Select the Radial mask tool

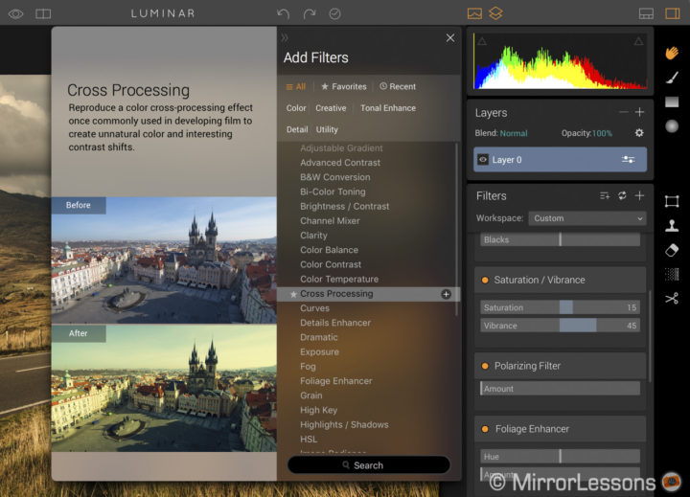click(x=672, y=126)
